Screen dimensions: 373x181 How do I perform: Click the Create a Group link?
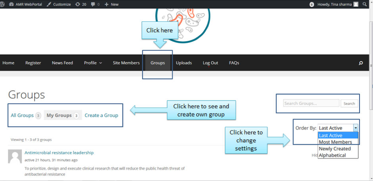101,115
